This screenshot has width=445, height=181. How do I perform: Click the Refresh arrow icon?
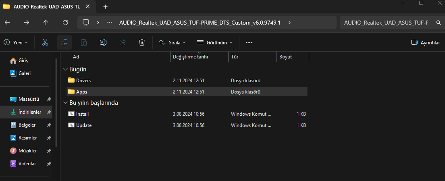click(65, 23)
